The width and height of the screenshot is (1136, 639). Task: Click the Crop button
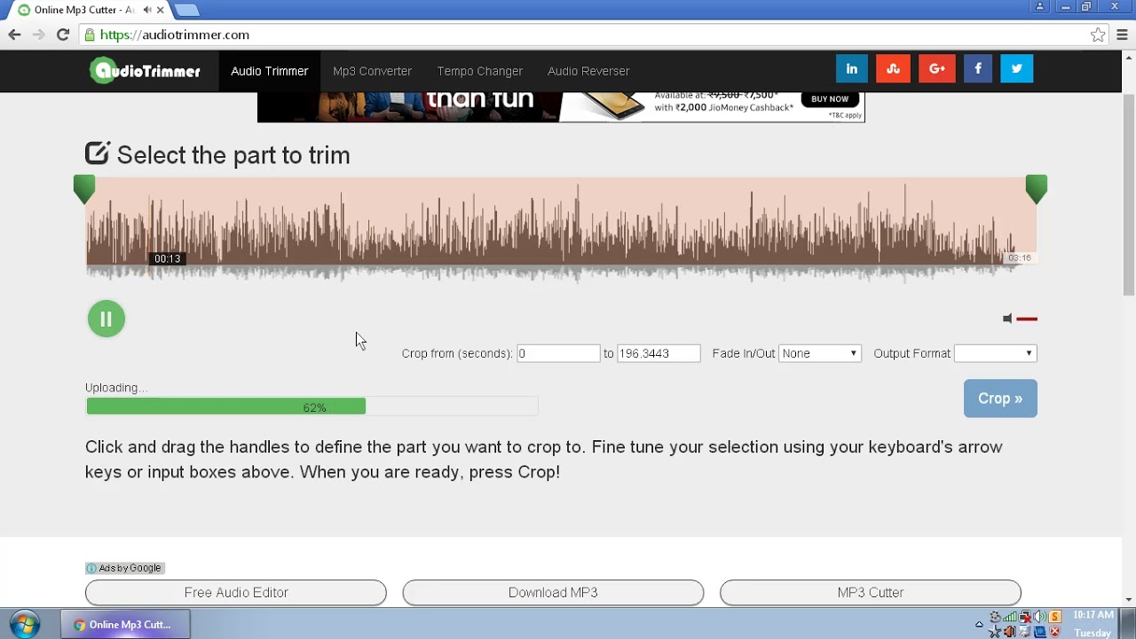[x=1000, y=398]
